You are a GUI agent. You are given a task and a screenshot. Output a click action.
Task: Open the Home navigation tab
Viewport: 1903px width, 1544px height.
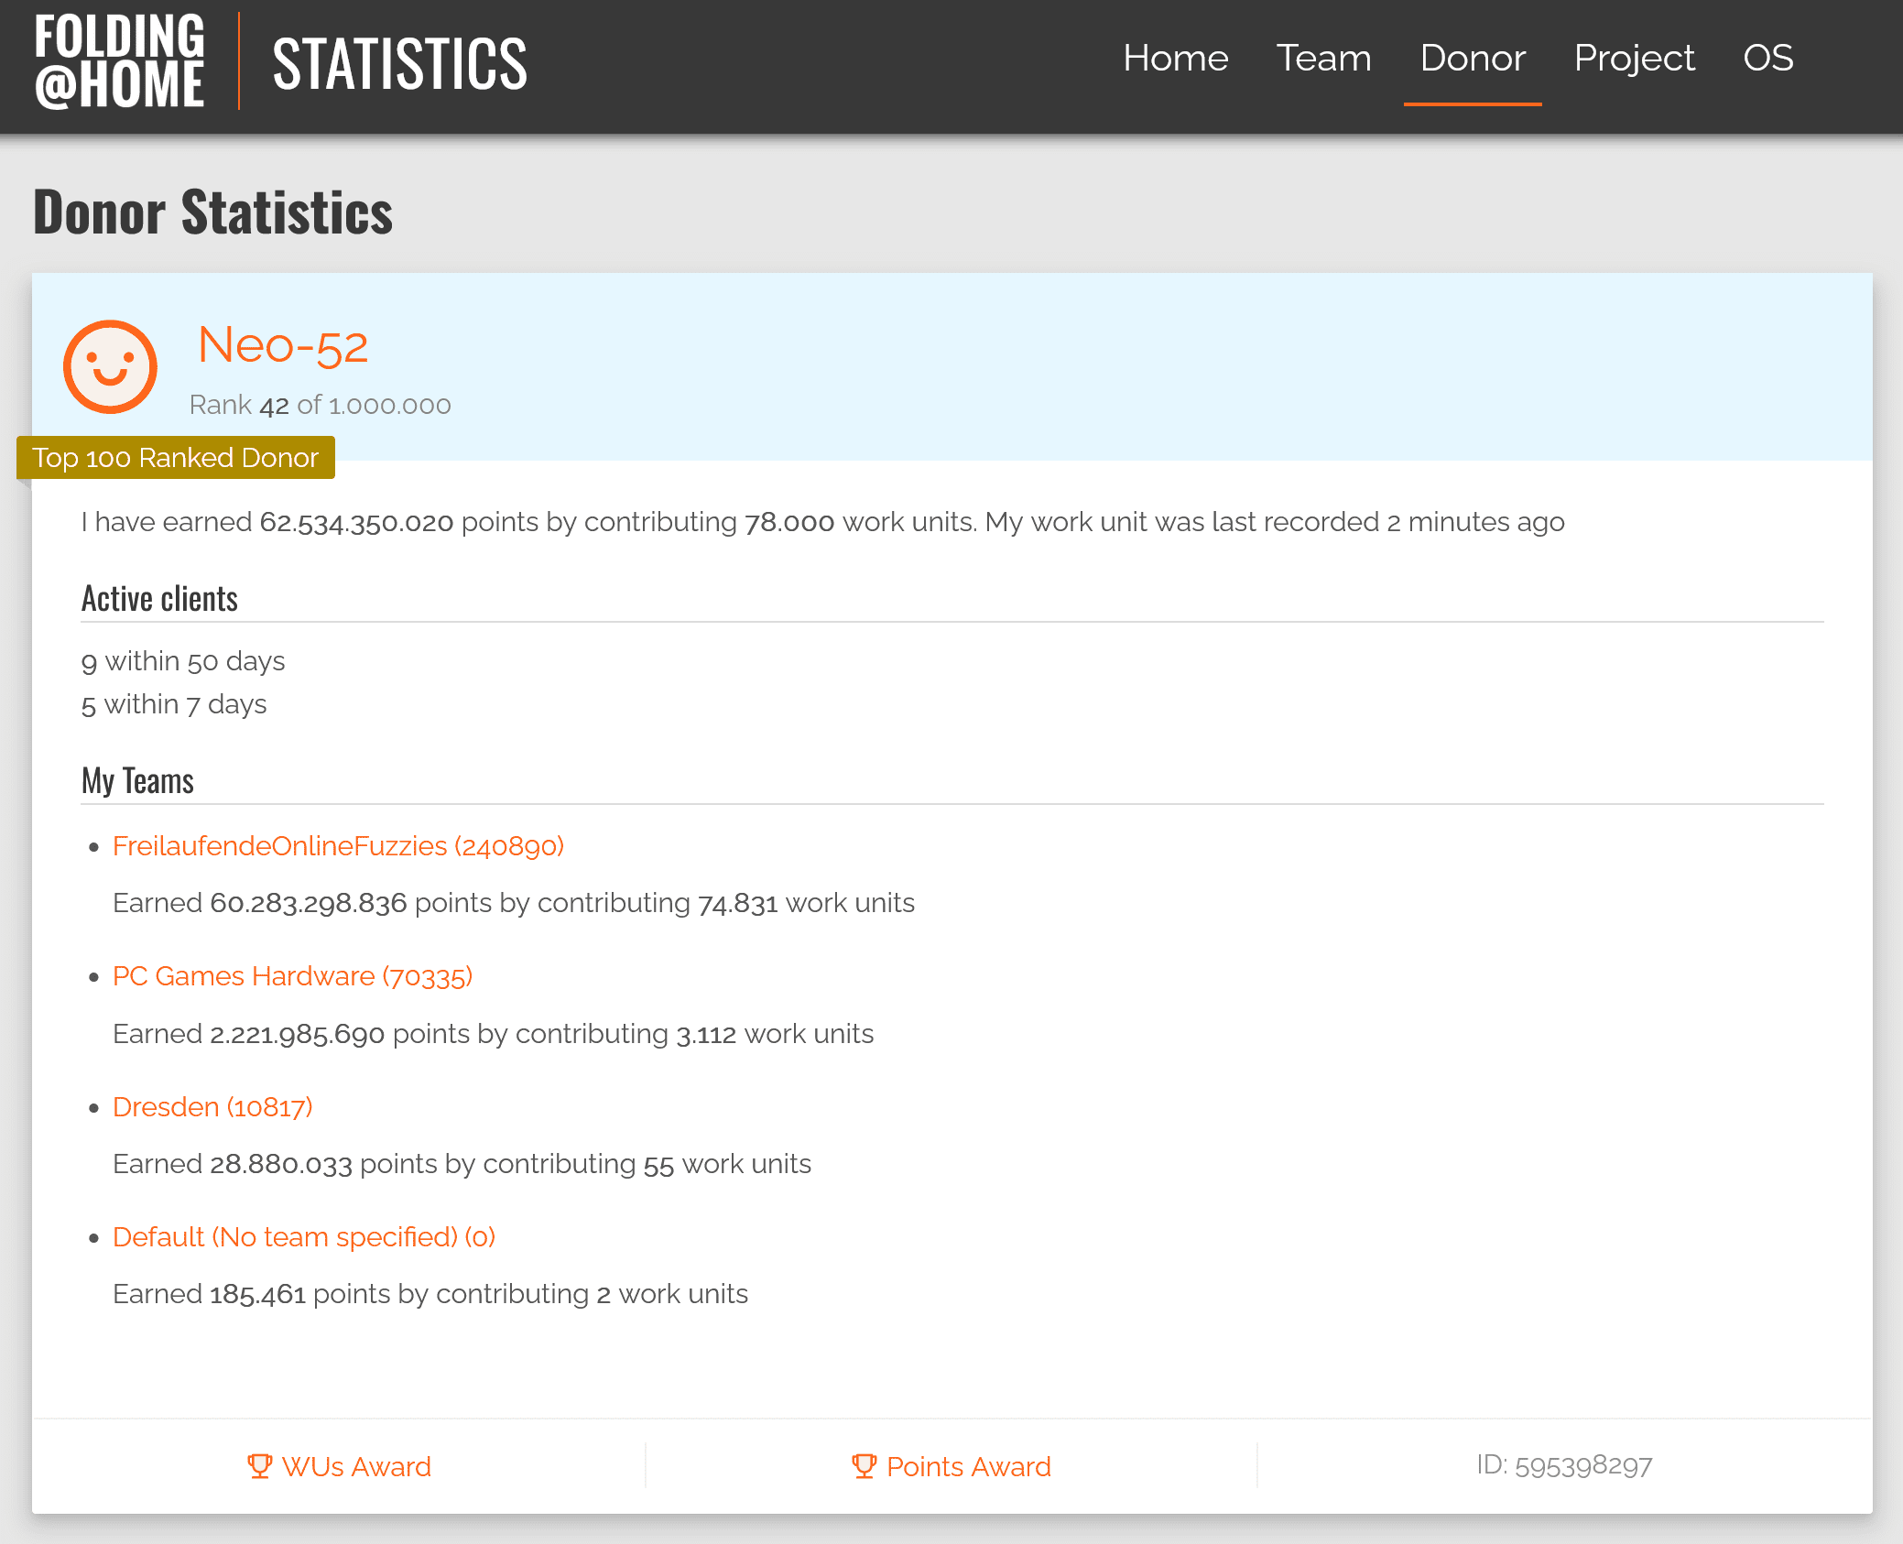tap(1175, 58)
